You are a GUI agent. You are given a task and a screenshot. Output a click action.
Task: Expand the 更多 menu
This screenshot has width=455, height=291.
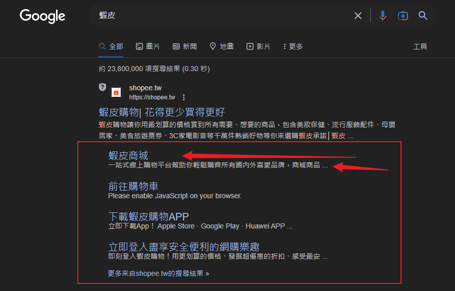pos(293,46)
